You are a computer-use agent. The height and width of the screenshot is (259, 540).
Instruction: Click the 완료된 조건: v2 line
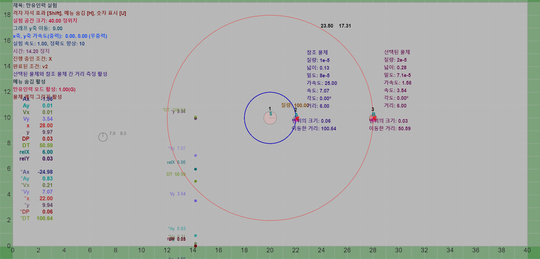click(31, 66)
